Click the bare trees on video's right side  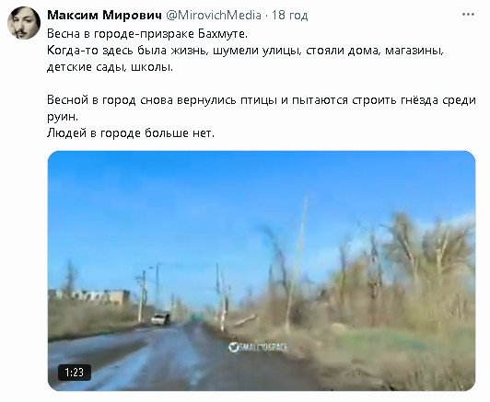406,271
